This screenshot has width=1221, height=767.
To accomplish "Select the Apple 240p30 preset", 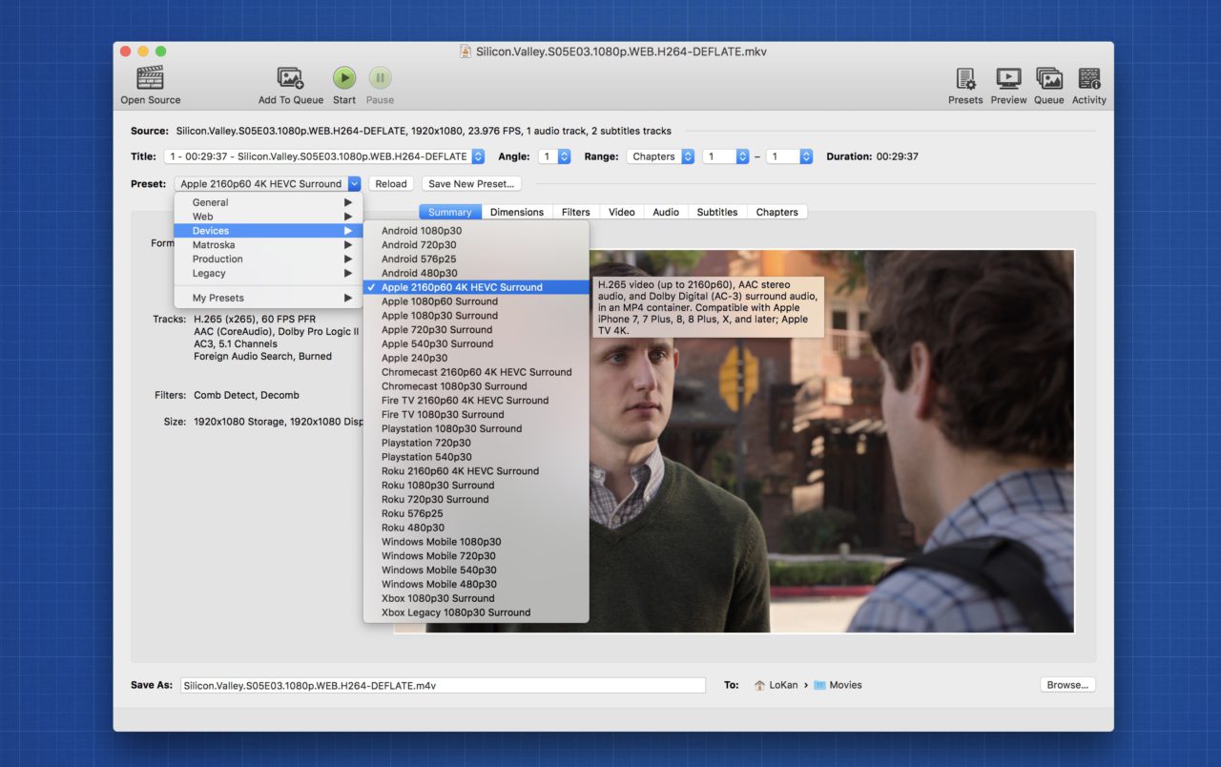I will [476, 358].
